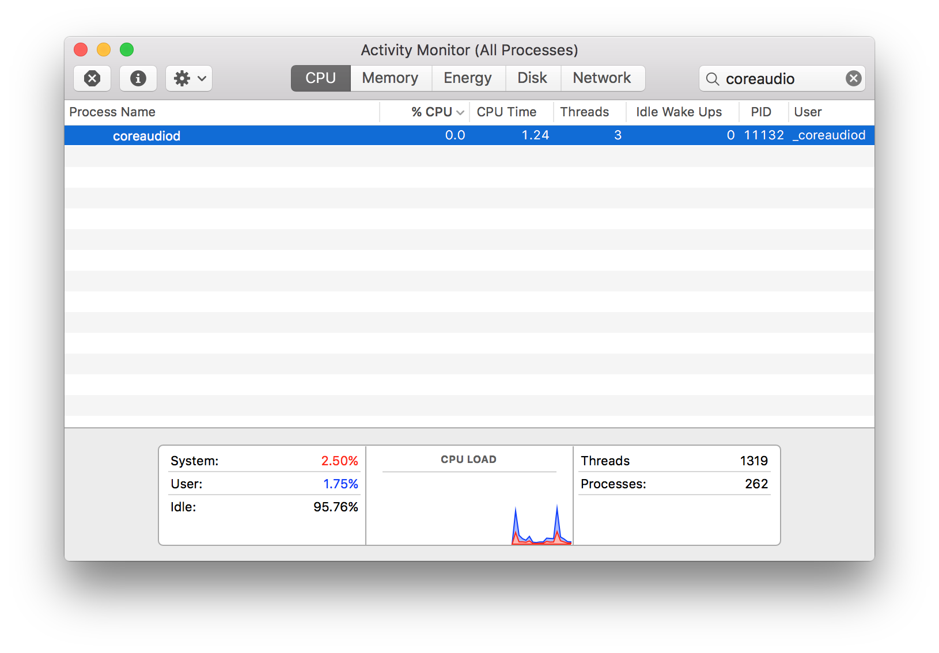Open the gear actions dropdown menu
This screenshot has width=939, height=653.
[x=189, y=78]
